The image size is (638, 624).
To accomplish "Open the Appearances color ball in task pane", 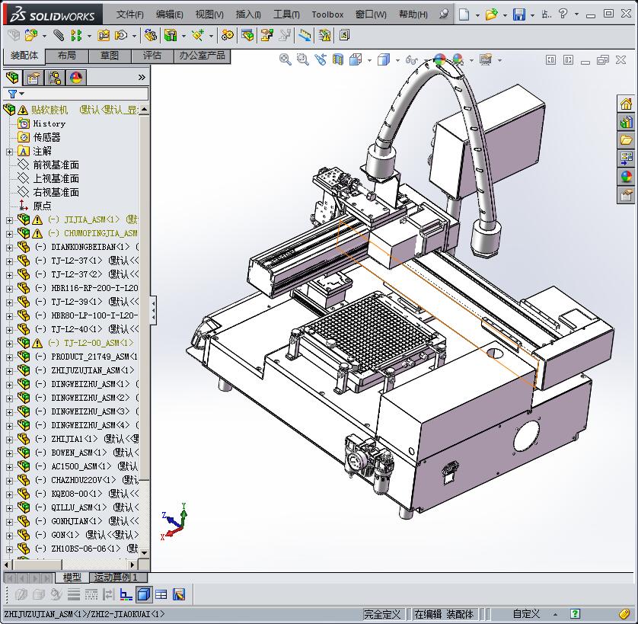I will point(626,178).
